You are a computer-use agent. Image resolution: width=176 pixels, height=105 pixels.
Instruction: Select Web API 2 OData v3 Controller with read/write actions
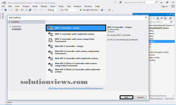tap(76, 71)
